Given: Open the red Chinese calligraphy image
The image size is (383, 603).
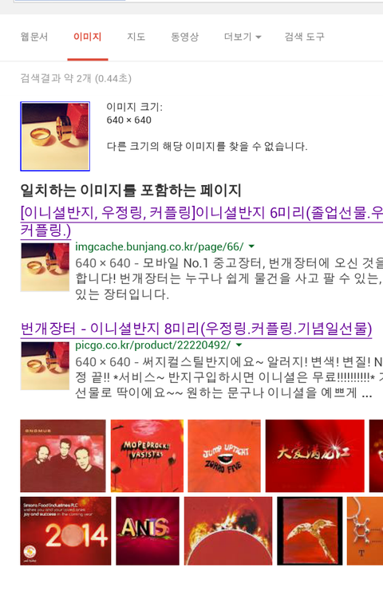Looking at the screenshot, I should point(314,455).
